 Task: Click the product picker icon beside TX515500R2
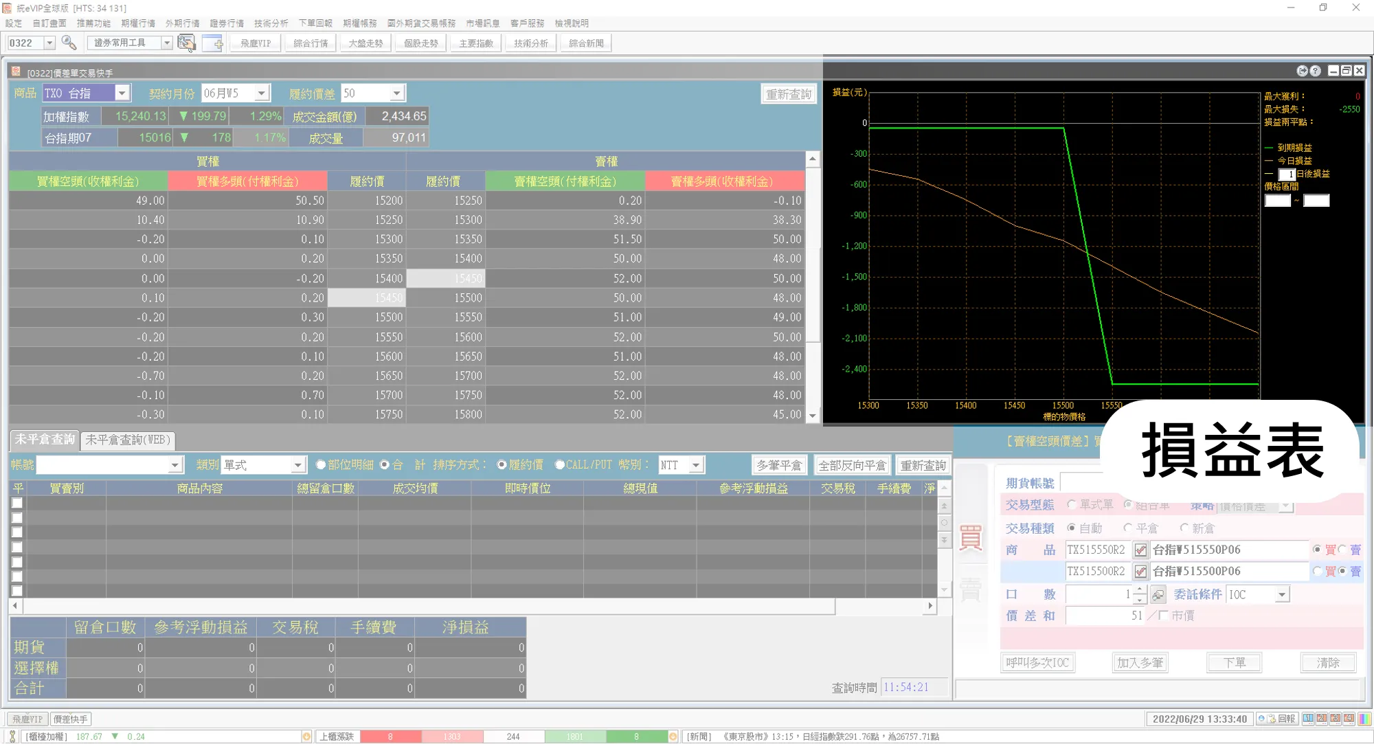[1140, 571]
